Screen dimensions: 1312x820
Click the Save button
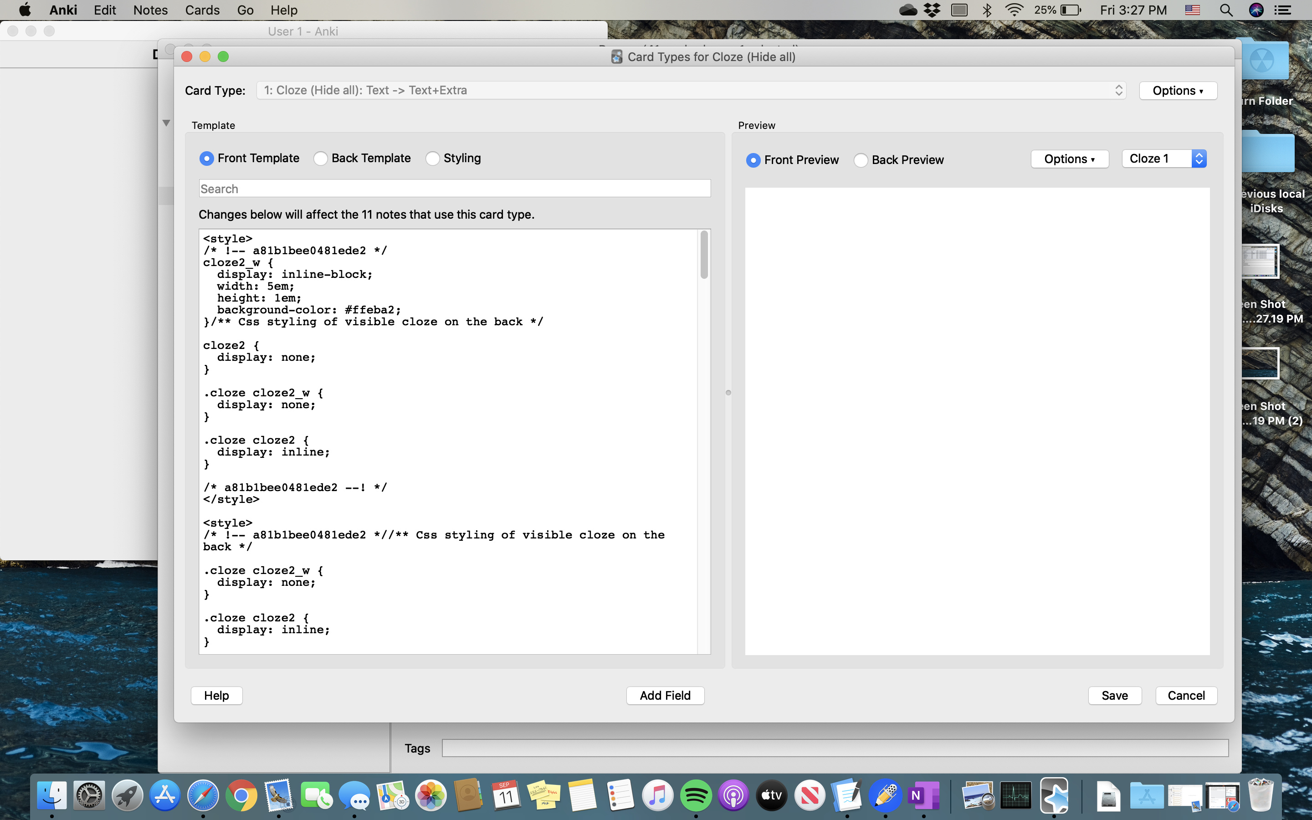point(1114,695)
